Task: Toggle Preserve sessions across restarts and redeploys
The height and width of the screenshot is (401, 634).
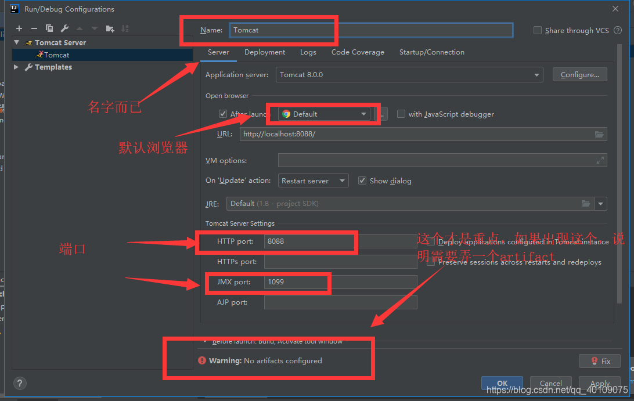Action: click(x=431, y=262)
